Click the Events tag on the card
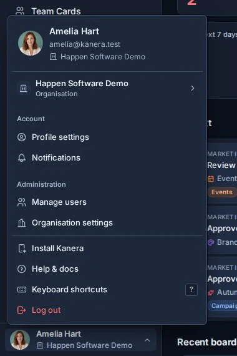This screenshot has height=356, width=237. click(x=222, y=192)
